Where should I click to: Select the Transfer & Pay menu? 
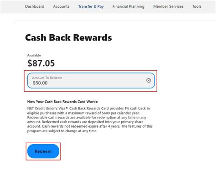click(91, 6)
